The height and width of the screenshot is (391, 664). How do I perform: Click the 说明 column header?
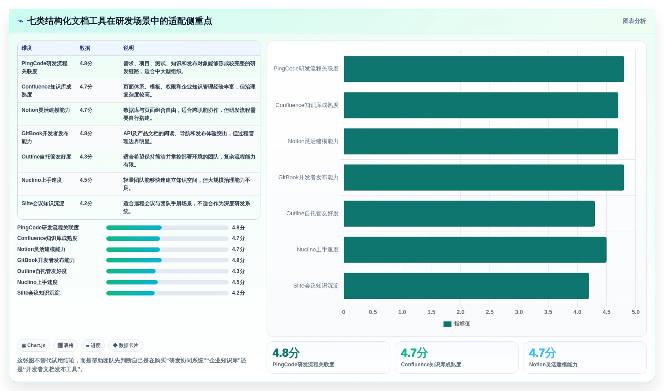(129, 48)
